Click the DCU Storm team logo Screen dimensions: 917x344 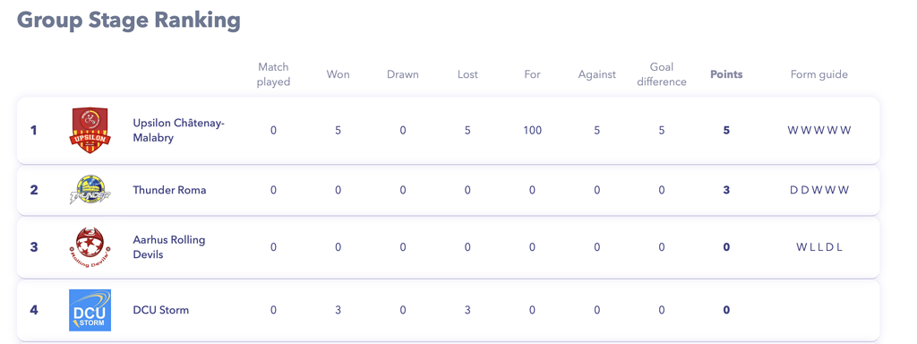tap(90, 310)
